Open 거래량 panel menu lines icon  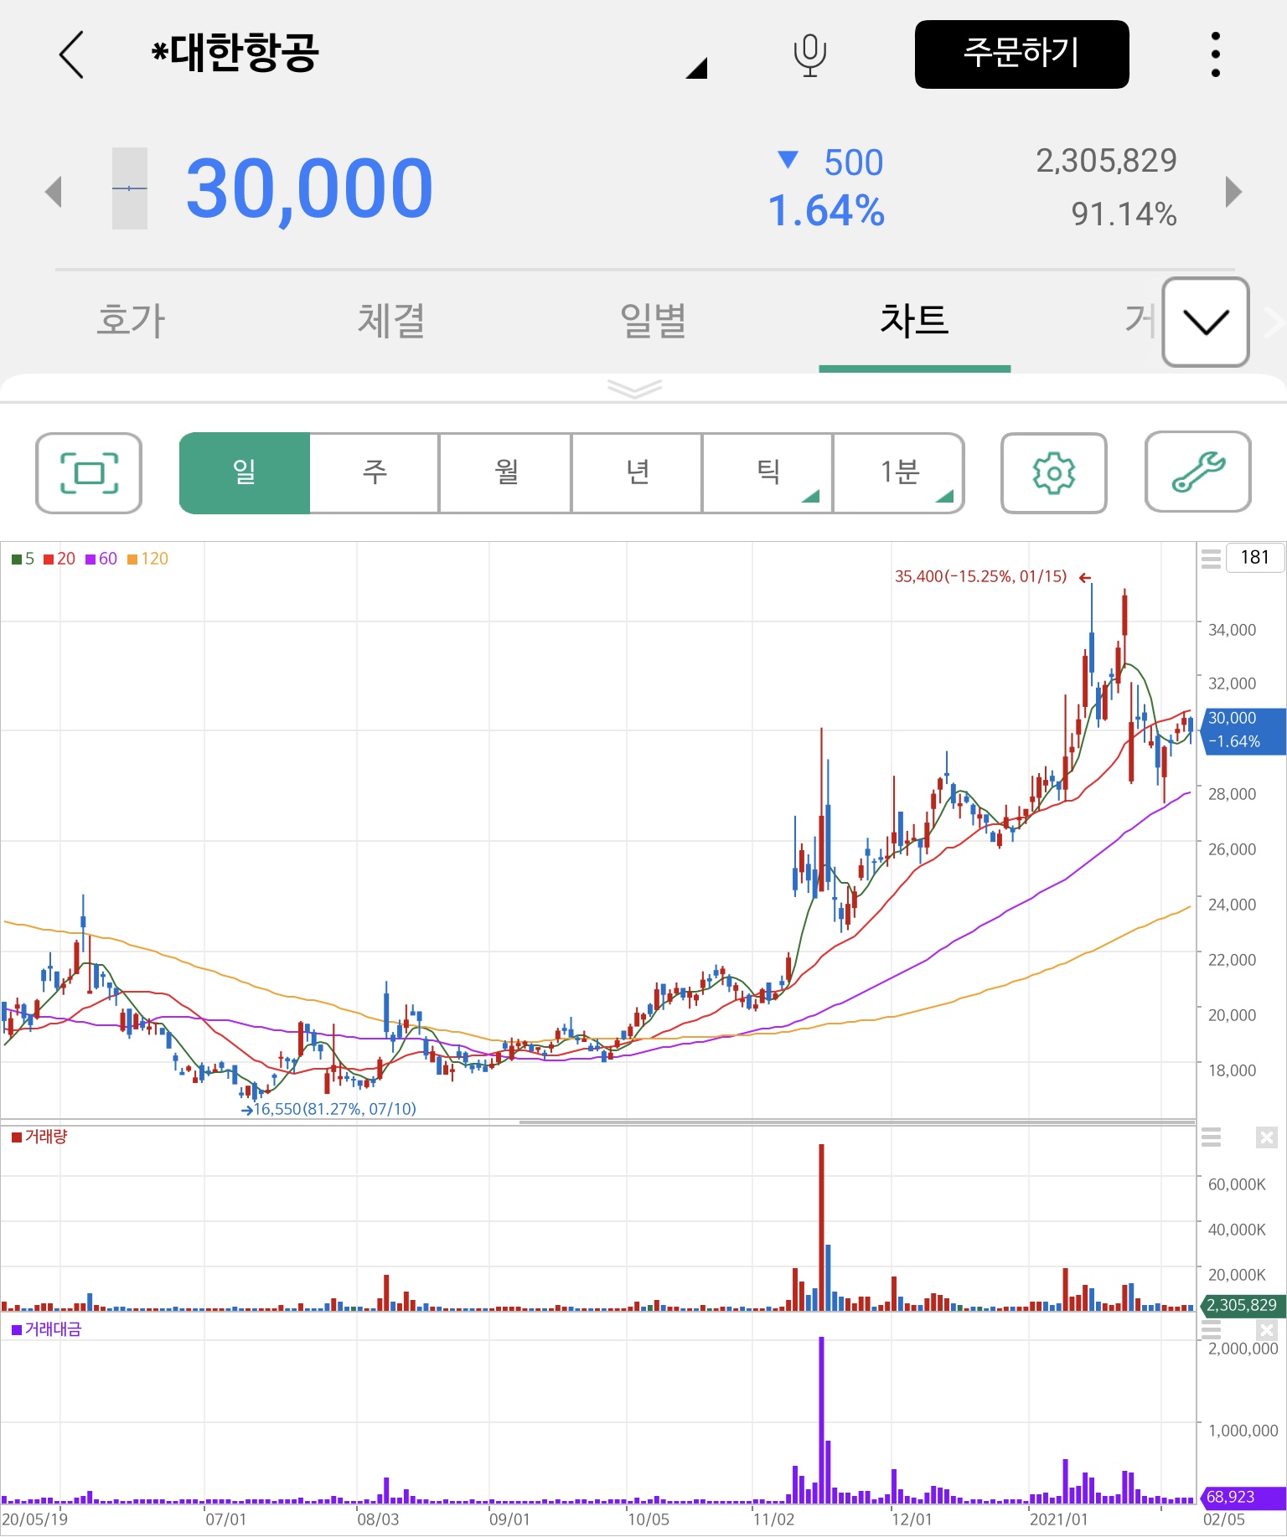[x=1211, y=1137]
